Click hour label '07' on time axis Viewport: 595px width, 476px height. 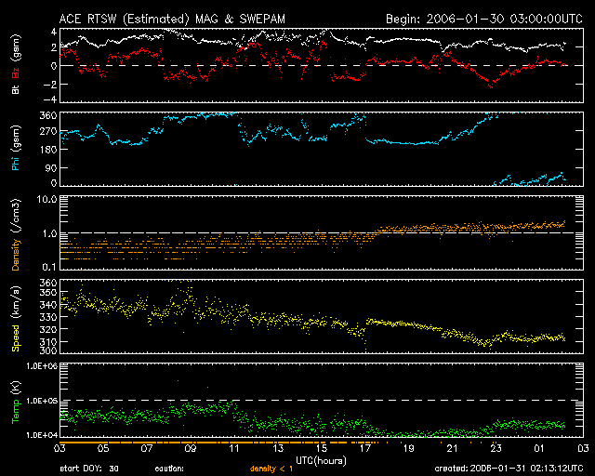click(x=147, y=449)
